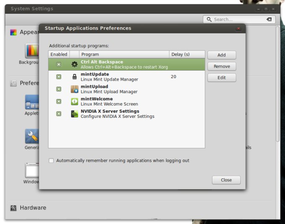Click the Remove button
This screenshot has width=285, height=224.
tap(222, 66)
